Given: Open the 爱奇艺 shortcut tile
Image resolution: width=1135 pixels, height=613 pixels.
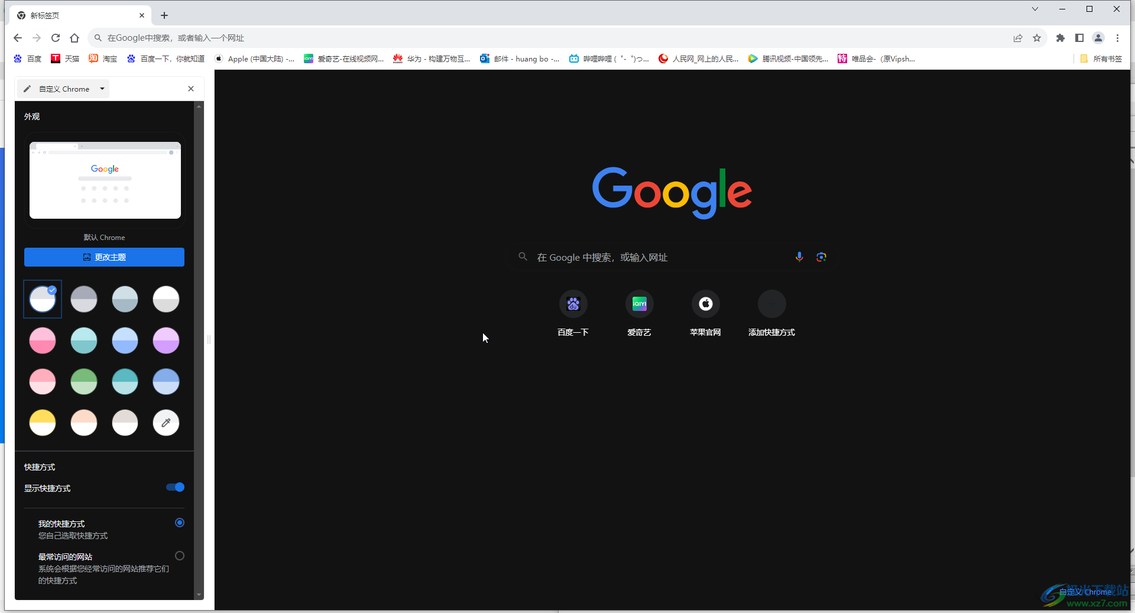Looking at the screenshot, I should pos(639,314).
